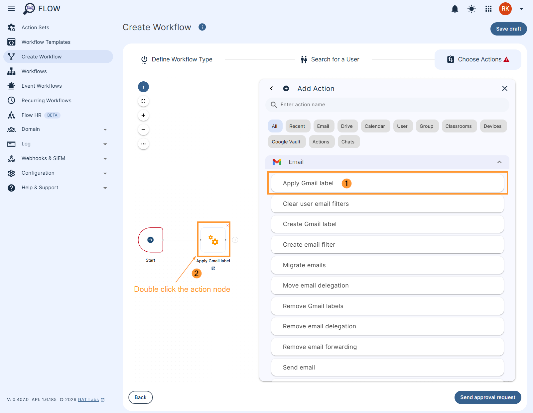Image resolution: width=533 pixels, height=413 pixels.
Task: Fit the workflow to view using fullscreen icon
Action: tap(143, 101)
